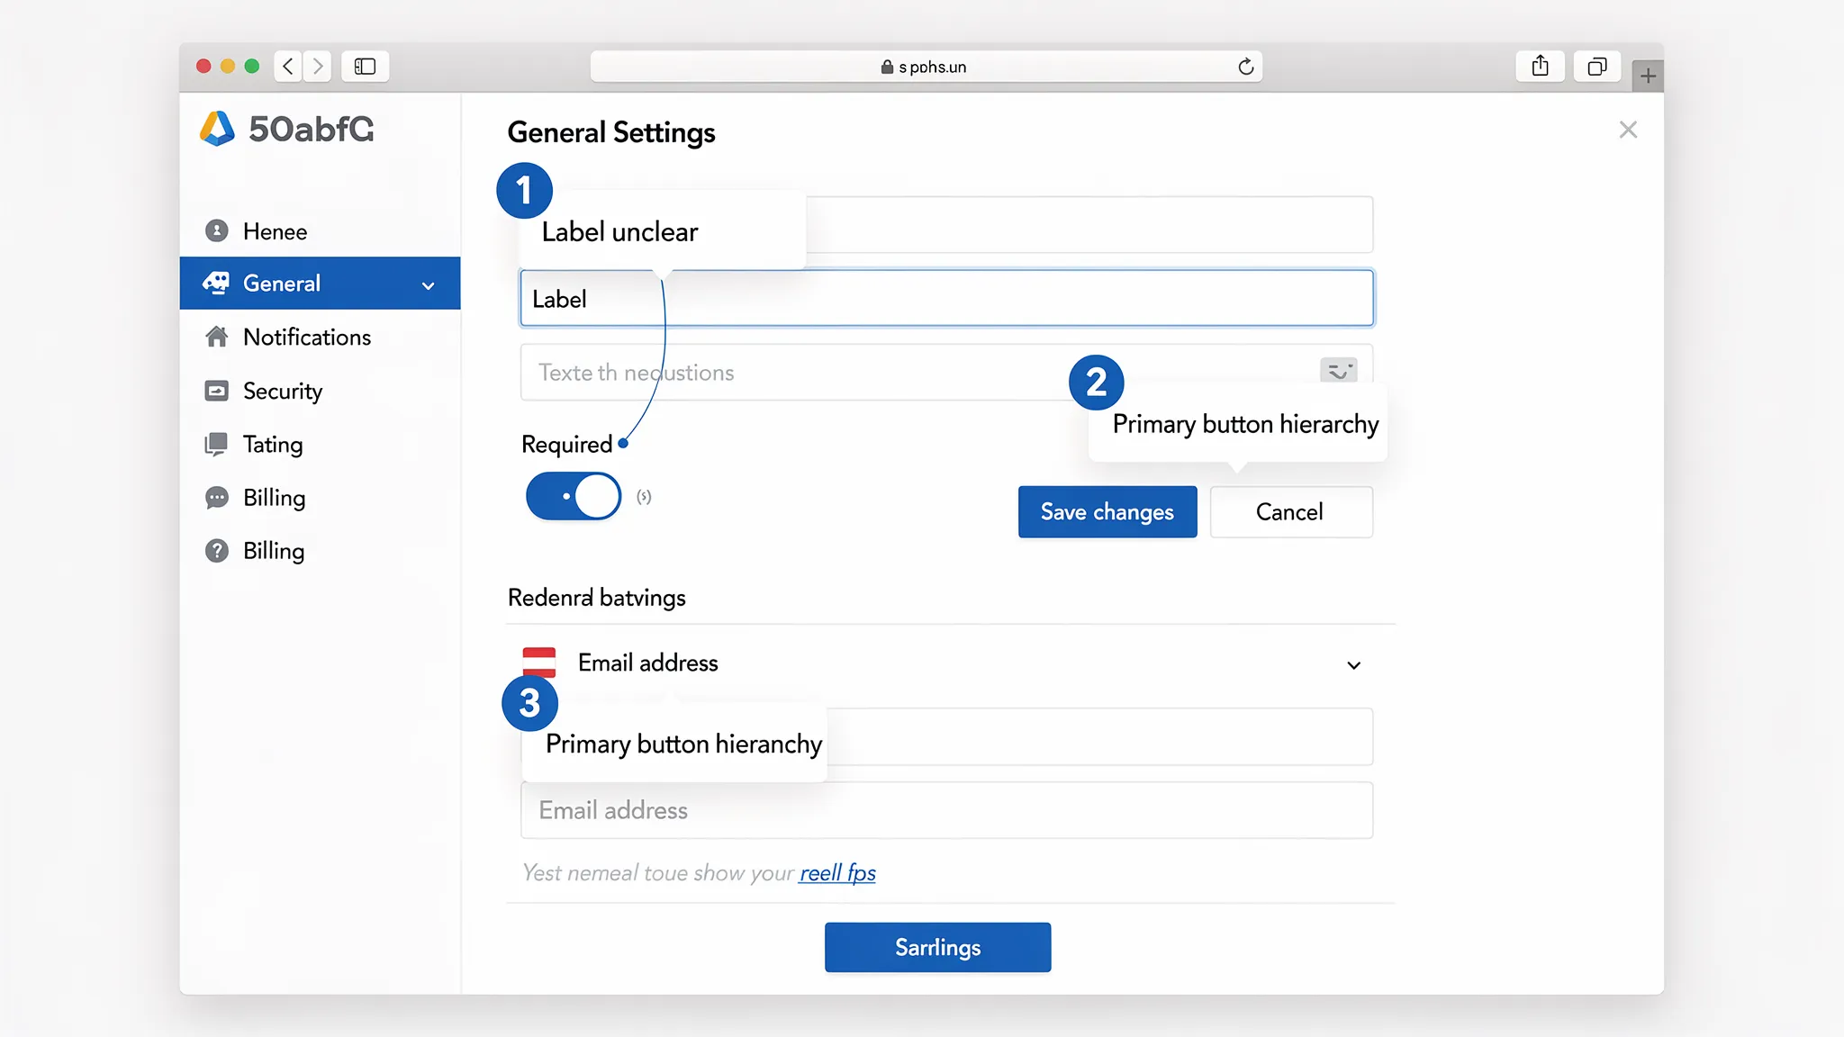The image size is (1844, 1037).
Task: Click the card icon beside Security
Action: coord(217,391)
